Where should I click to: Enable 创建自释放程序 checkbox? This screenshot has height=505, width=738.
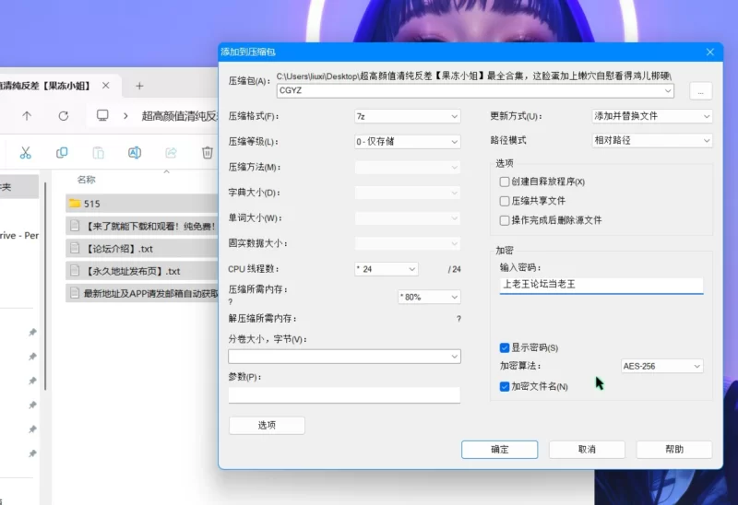(x=505, y=182)
